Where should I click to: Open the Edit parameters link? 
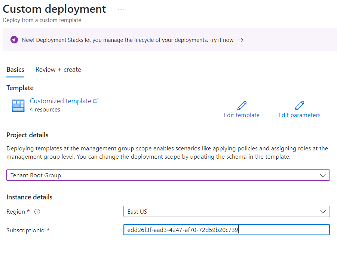click(299, 115)
